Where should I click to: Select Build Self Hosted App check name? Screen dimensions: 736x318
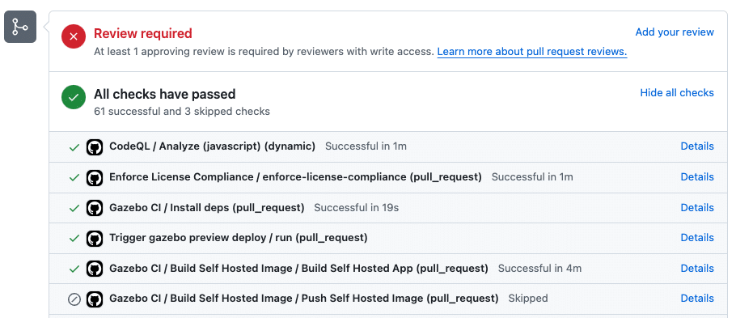point(298,268)
